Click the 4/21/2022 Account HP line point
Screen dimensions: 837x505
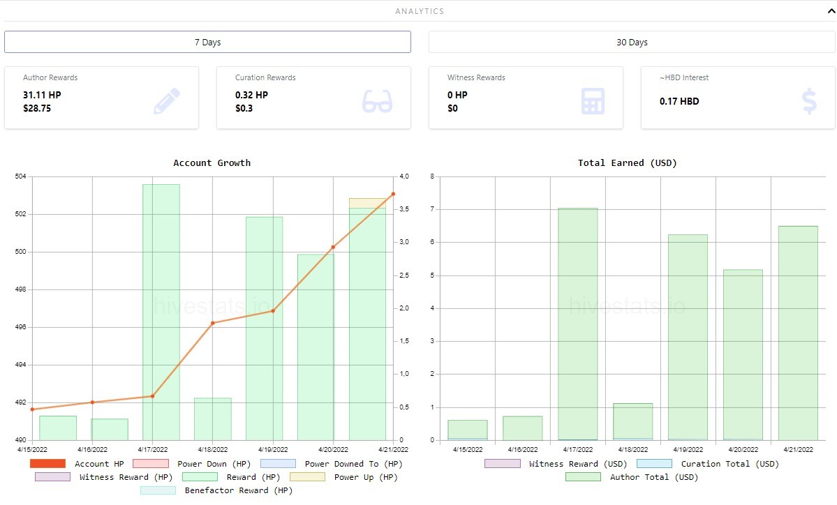tap(394, 194)
